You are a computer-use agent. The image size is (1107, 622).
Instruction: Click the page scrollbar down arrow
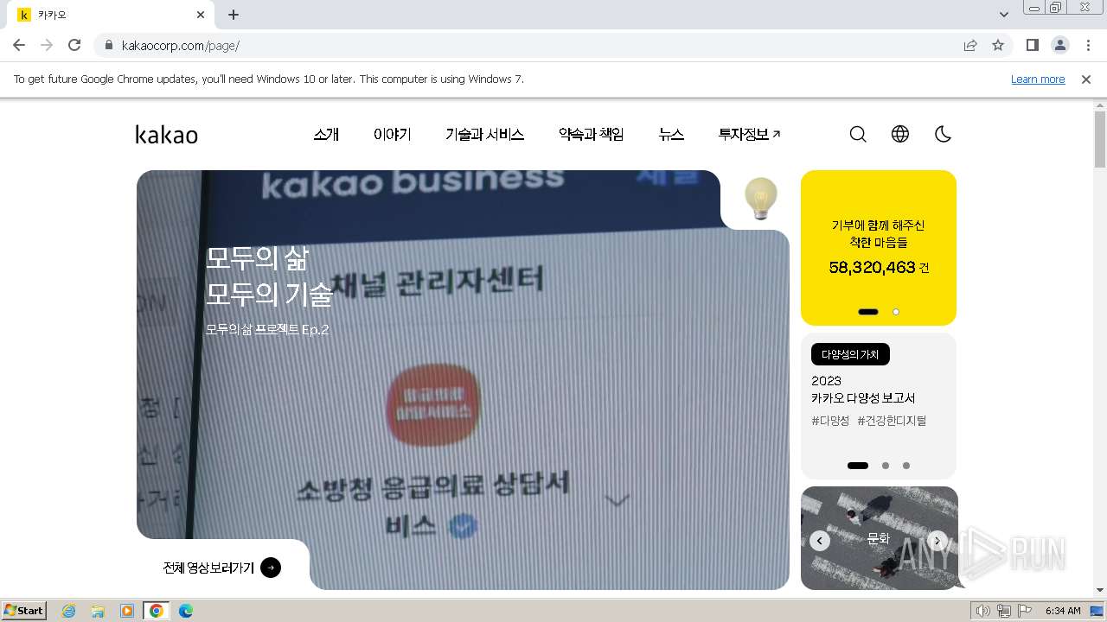(x=1100, y=590)
